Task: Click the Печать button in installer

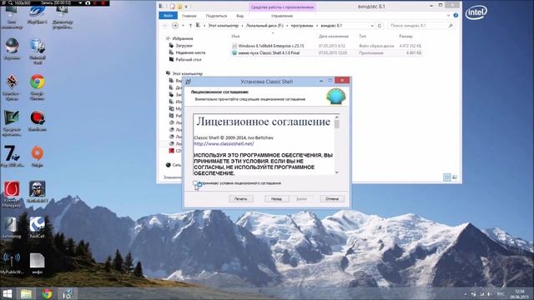Action: point(241,198)
